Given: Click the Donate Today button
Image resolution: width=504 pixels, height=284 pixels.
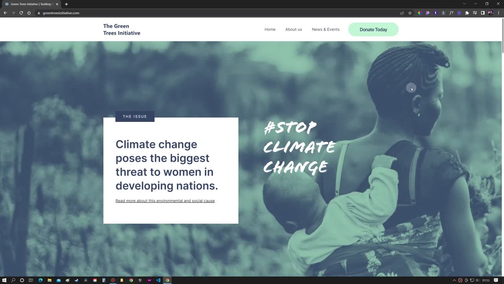Looking at the screenshot, I should point(373,30).
